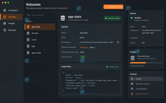Toggle Name column sort chevron
Viewport: 166px width, 103px height.
33,21
